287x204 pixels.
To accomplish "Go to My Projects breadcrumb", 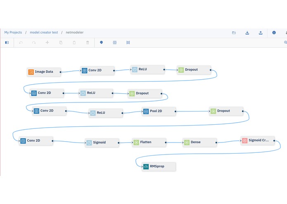I will pos(13,32).
